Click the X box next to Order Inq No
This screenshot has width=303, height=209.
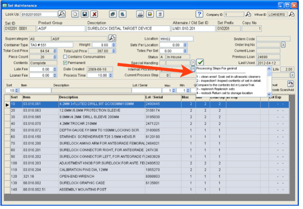tap(283, 45)
